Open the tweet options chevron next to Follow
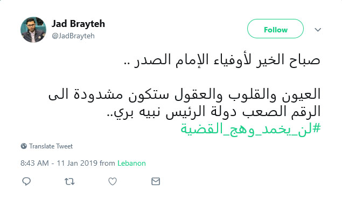 tap(318, 30)
